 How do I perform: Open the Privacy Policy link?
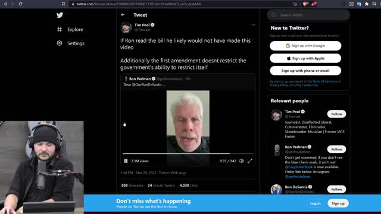coord(279,85)
